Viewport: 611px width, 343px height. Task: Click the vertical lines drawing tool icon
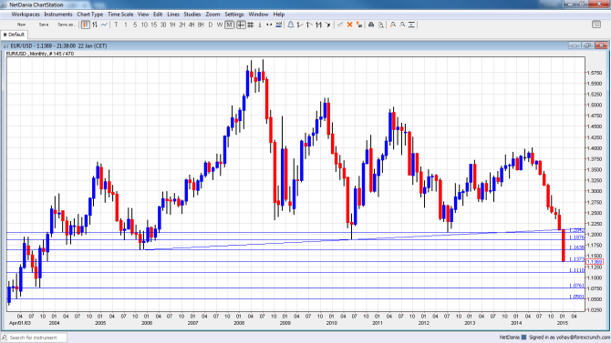pyautogui.click(x=319, y=25)
